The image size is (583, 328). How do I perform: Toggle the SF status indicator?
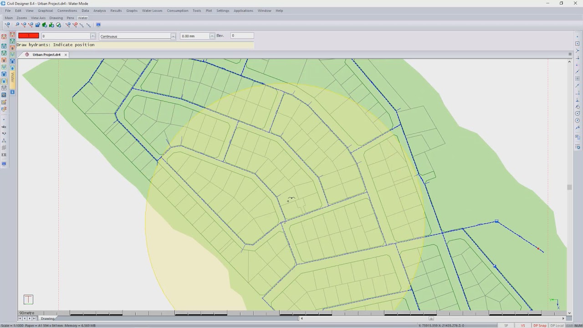[506, 326]
